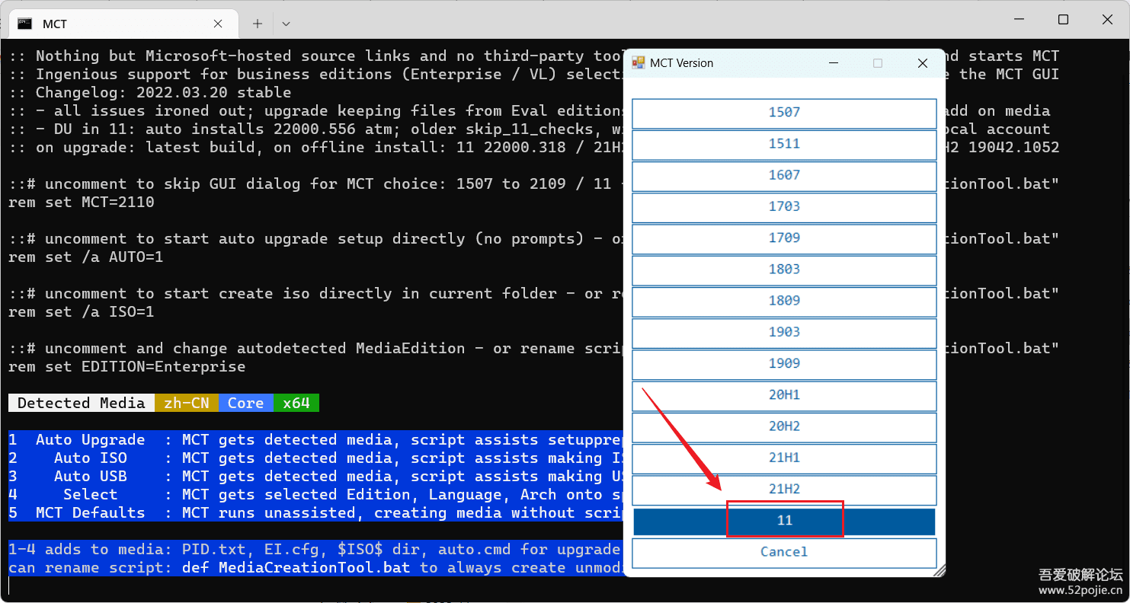Viewport: 1130px width, 603px height.
Task: Click the '5 MCT Defaults' line
Action: tap(316, 513)
